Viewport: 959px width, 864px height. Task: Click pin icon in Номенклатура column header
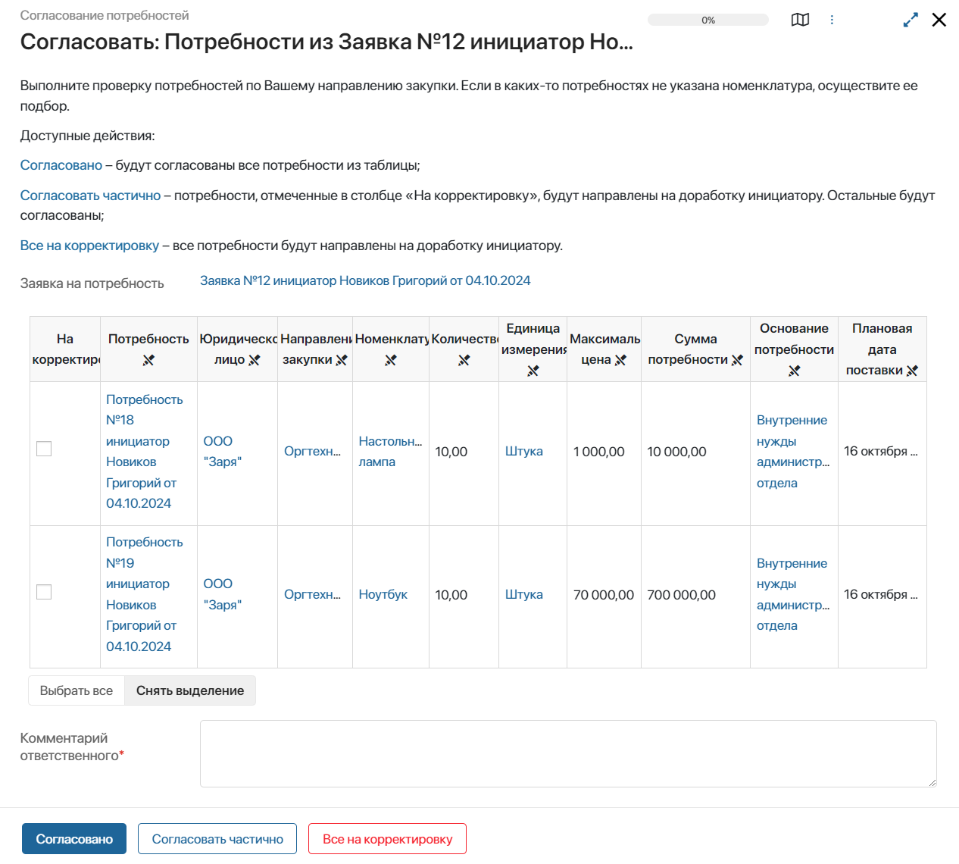(x=391, y=360)
